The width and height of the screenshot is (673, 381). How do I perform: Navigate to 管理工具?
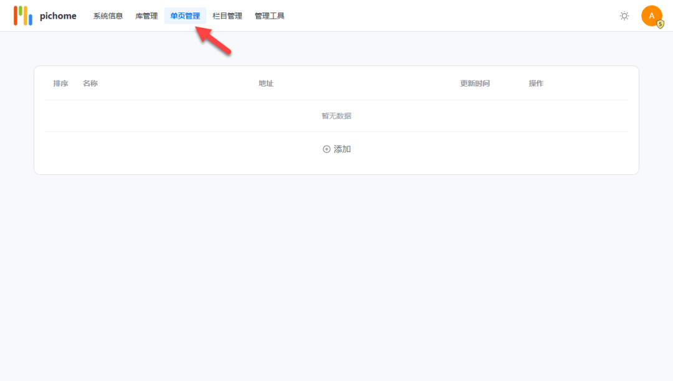tap(269, 16)
